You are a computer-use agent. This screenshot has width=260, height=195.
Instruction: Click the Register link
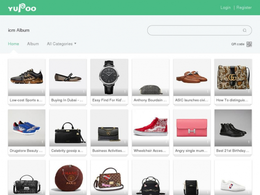click(244, 8)
